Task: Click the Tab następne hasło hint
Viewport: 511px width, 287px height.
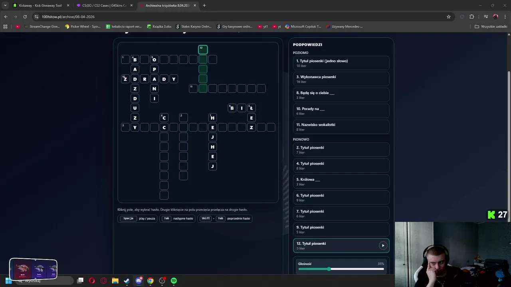Action: [x=178, y=218]
